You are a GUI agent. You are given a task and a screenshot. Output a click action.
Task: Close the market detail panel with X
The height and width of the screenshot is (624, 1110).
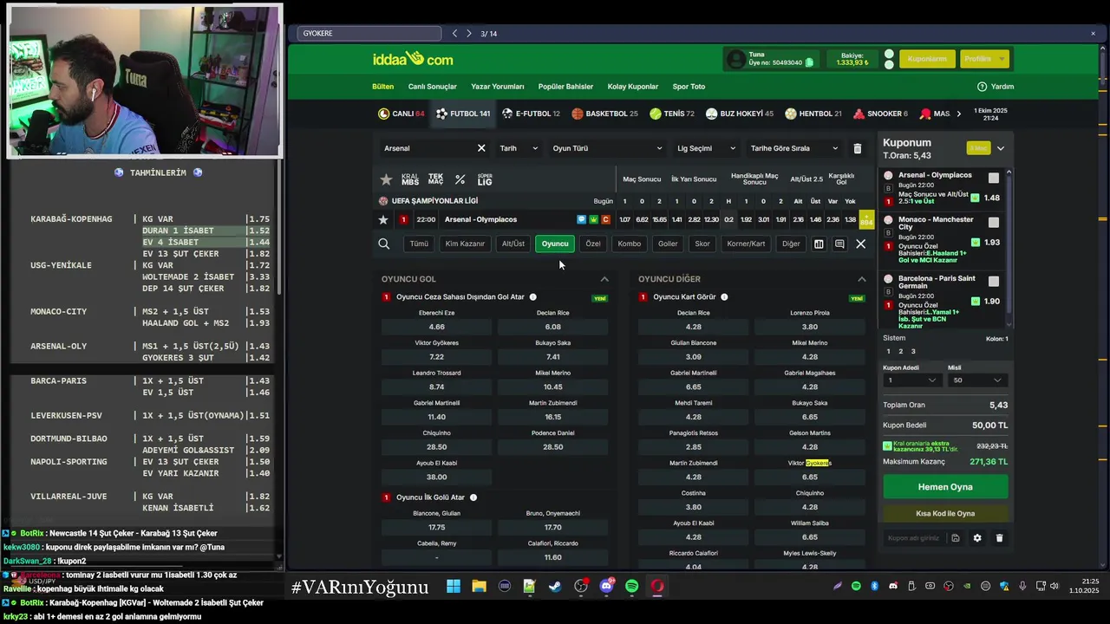861,244
